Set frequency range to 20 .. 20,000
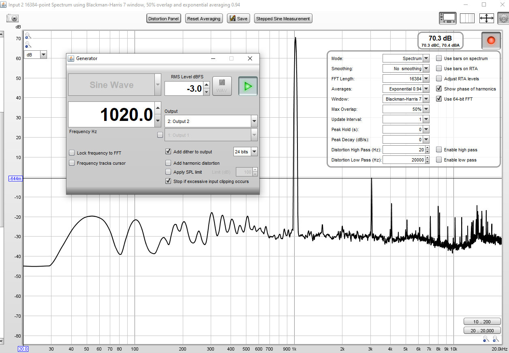This screenshot has width=509, height=353. (481, 331)
